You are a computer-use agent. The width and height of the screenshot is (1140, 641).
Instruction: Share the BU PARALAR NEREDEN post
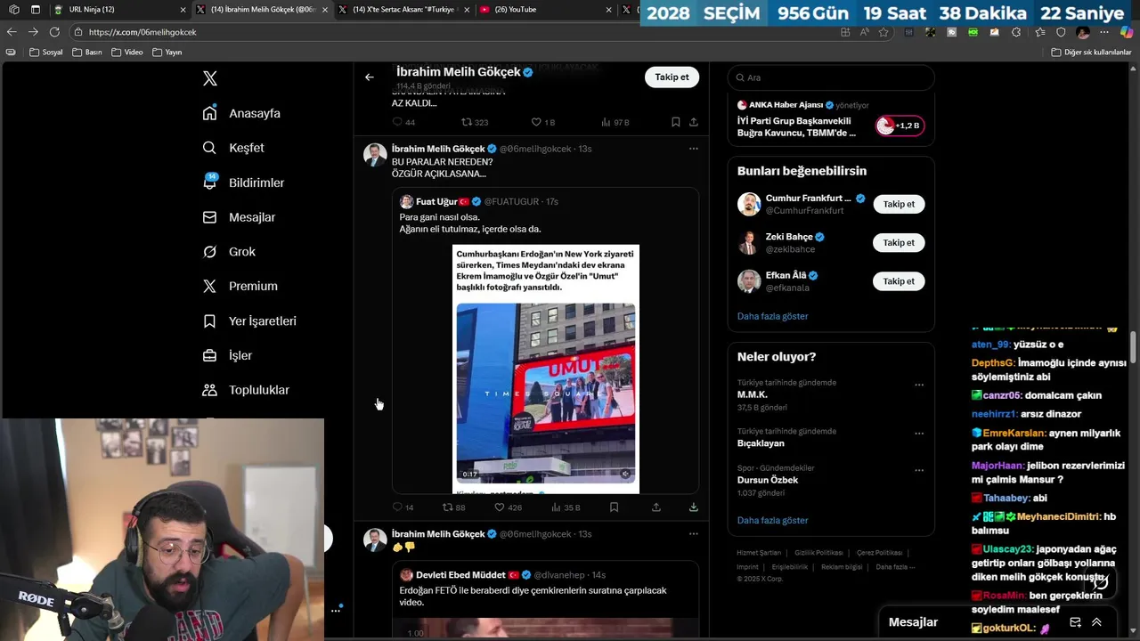656,507
